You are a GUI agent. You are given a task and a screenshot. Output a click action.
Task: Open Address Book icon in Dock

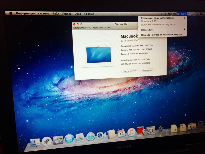(111, 134)
